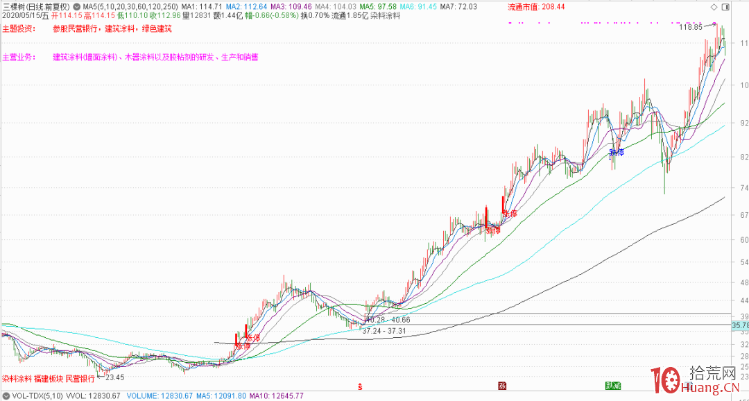The height and width of the screenshot is (401, 749).
Task: Click the MA5(5,10,20,30,60,120,250) indicator label
Action: [130, 7]
